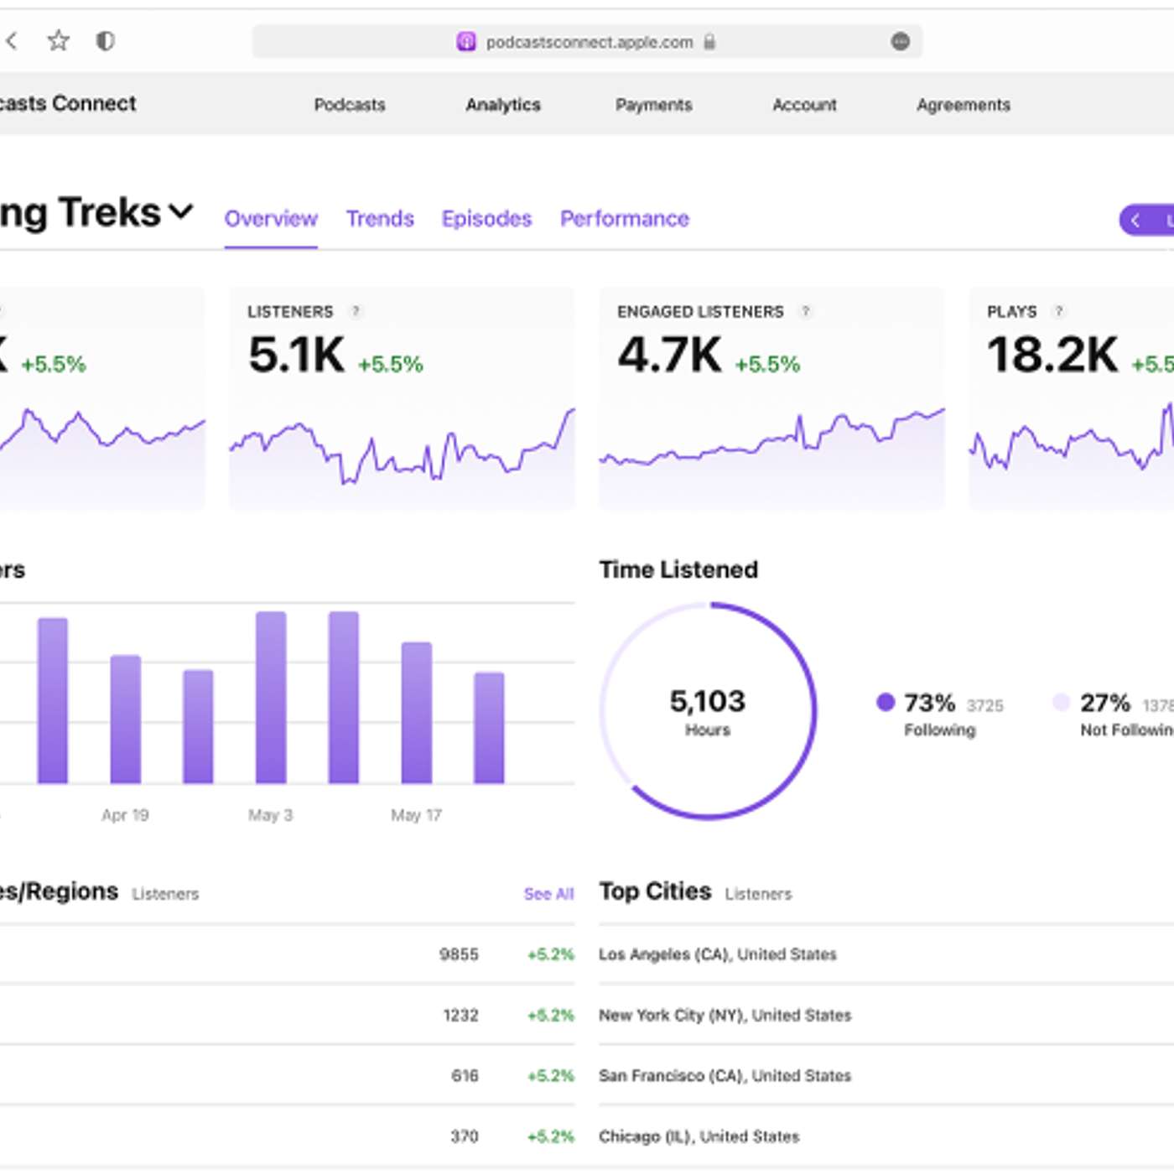1174x1174 pixels.
Task: Select Los Angeles in Top Cities
Action: click(x=717, y=954)
